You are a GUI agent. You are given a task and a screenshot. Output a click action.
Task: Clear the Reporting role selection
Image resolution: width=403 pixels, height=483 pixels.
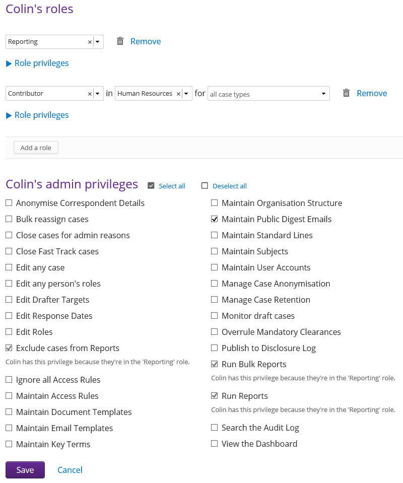pyautogui.click(x=90, y=42)
